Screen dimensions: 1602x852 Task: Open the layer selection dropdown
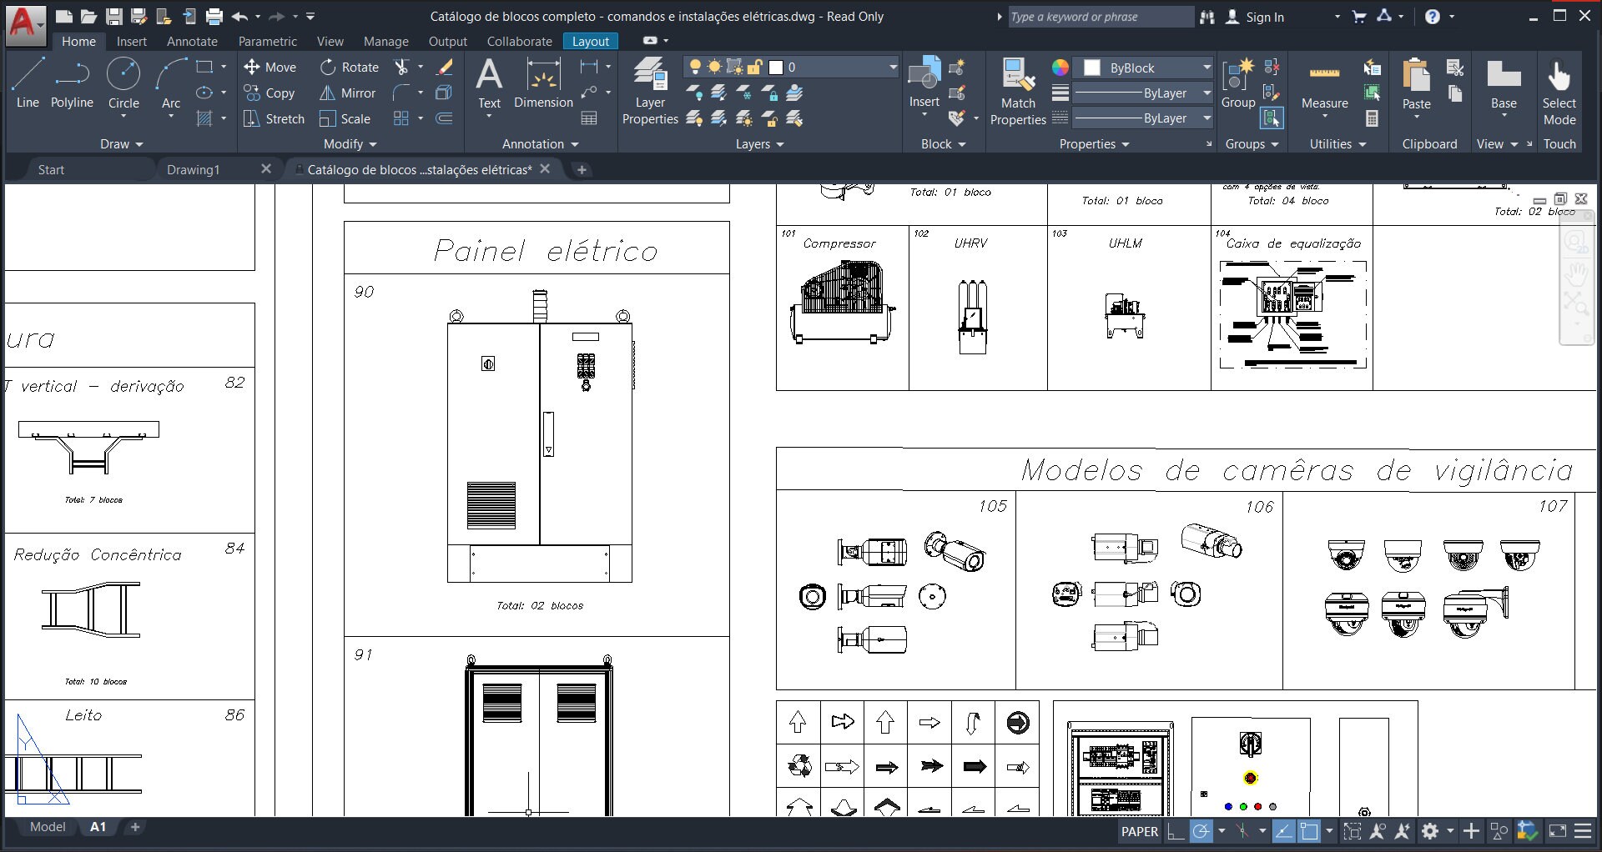891,67
